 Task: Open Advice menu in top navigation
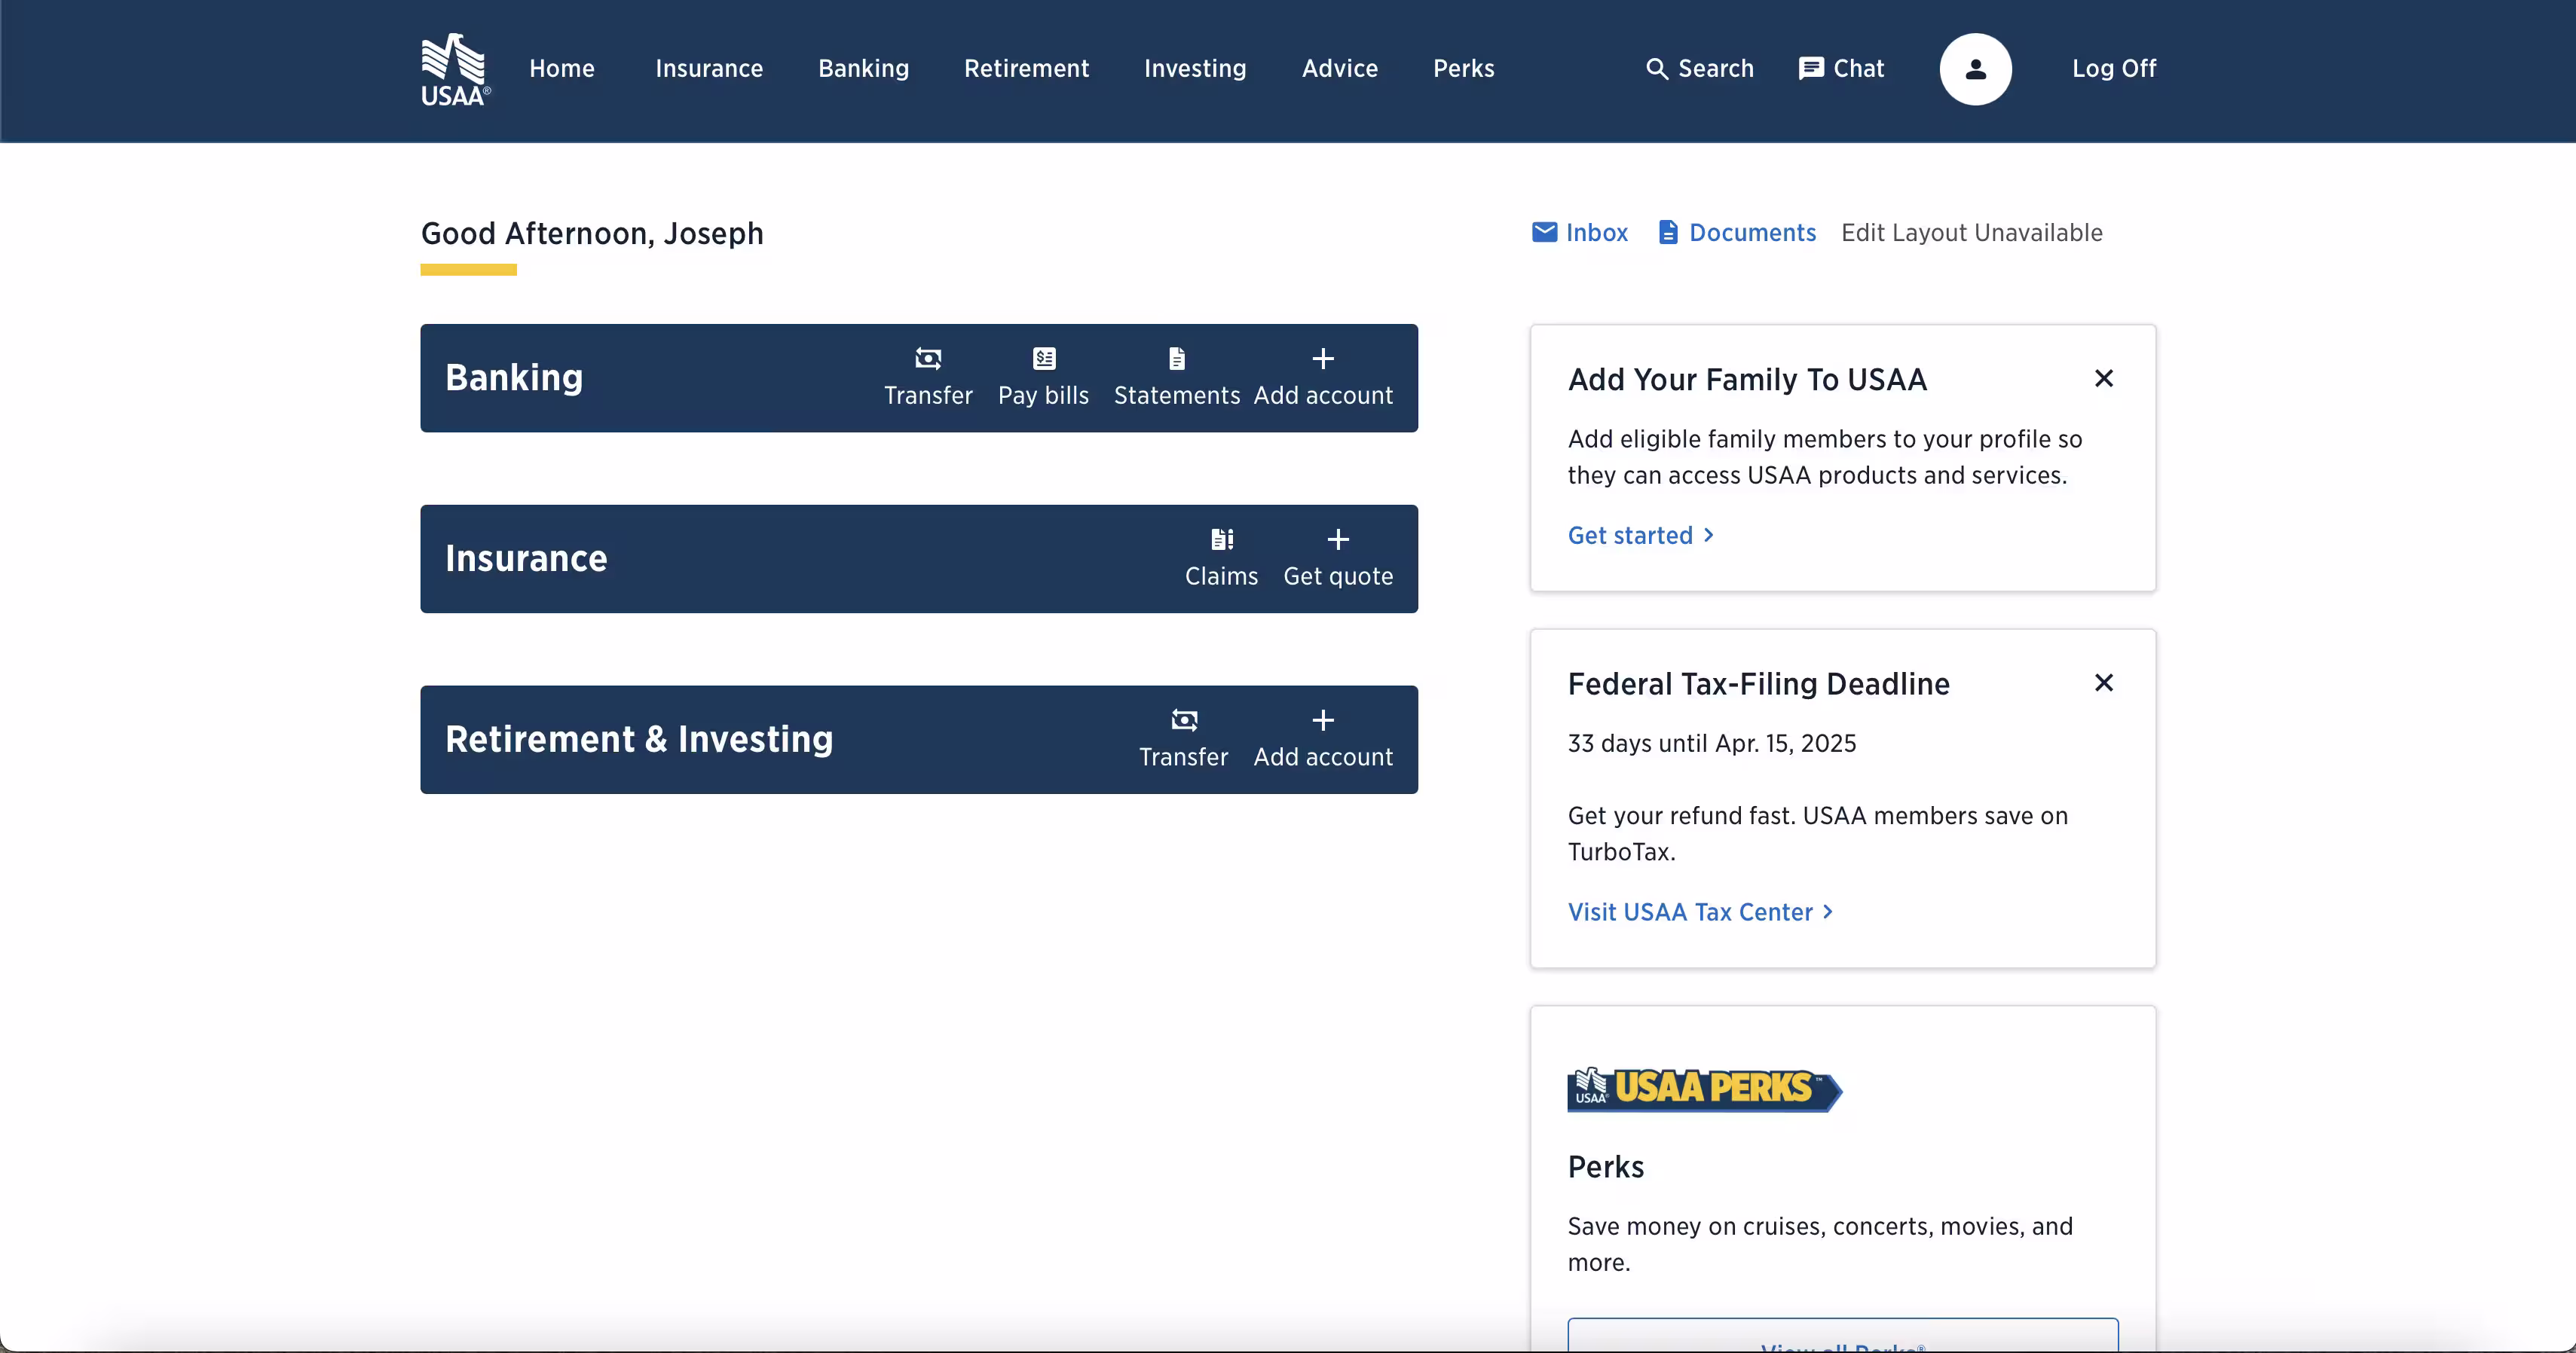1340,68
